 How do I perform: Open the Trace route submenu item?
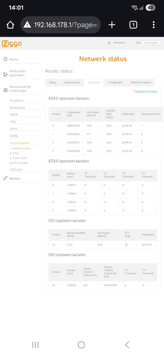[20, 158]
